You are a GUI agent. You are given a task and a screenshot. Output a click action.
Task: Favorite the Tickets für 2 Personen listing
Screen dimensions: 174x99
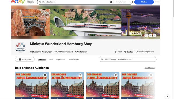tap(151, 75)
